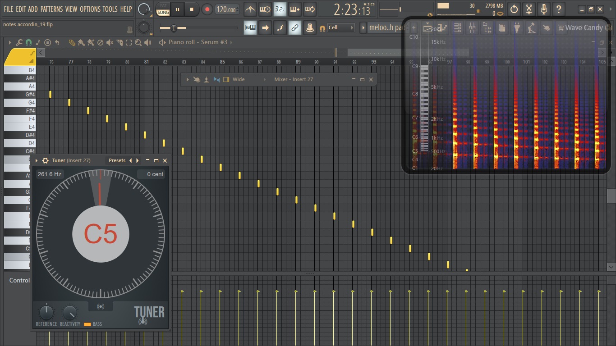
Task: Click the Tuner center signal button
Action: tap(101, 306)
